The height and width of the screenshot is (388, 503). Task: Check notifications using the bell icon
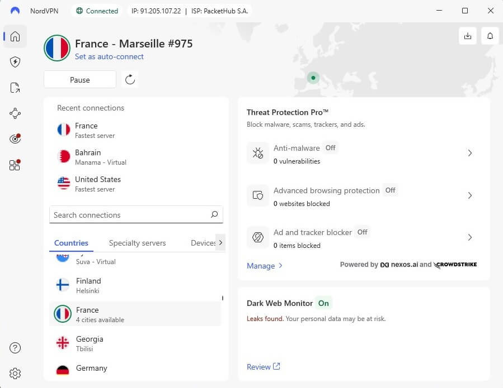tap(490, 35)
